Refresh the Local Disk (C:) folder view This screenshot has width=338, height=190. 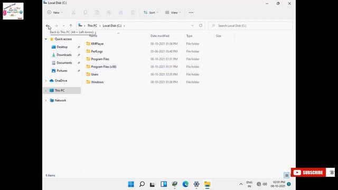(x=201, y=25)
